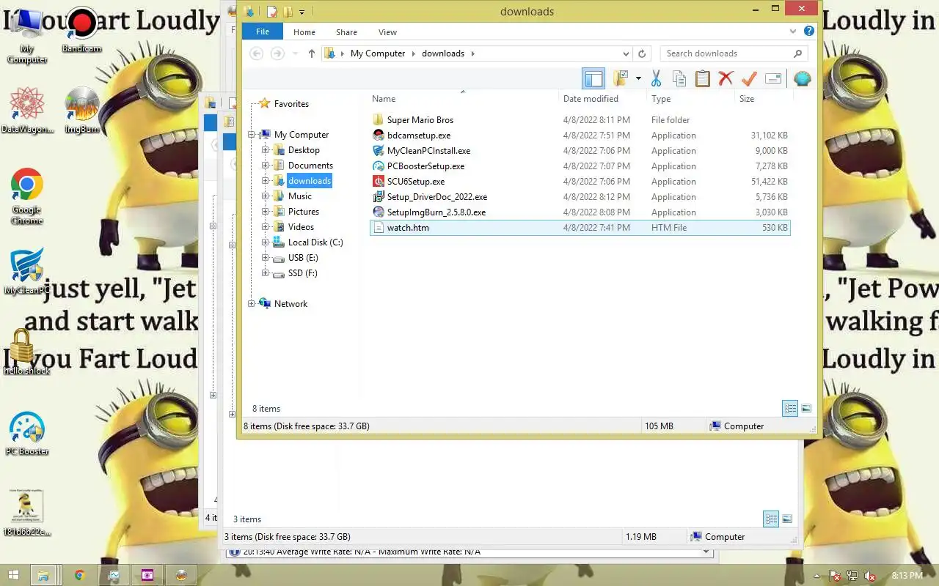Image resolution: width=939 pixels, height=586 pixels.
Task: Open the Share ribbon tab
Action: click(x=346, y=32)
